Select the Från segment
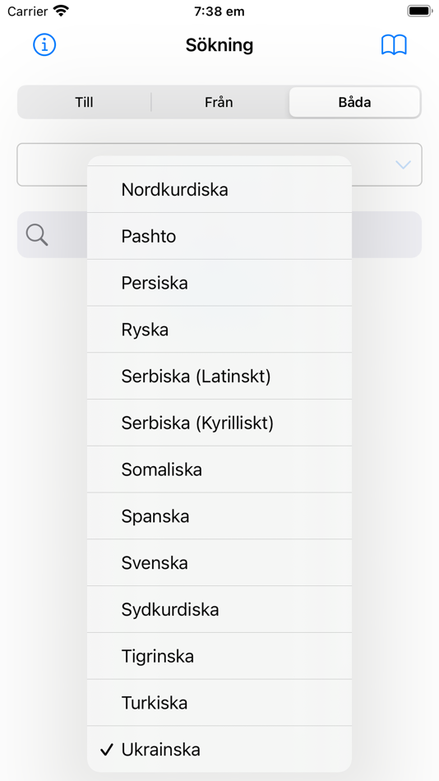 pyautogui.click(x=219, y=102)
